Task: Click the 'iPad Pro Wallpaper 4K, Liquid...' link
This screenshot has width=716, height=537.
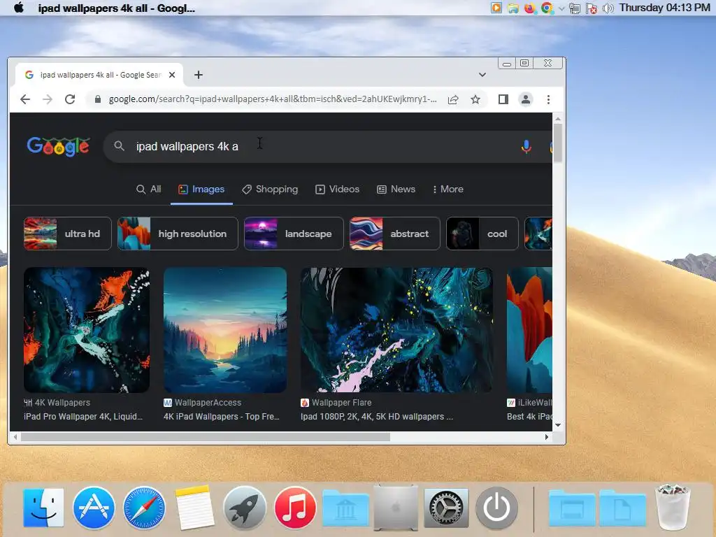Action: [83, 417]
